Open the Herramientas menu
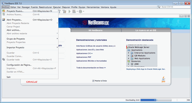Screen dimensions: 192x103 (93, 7)
